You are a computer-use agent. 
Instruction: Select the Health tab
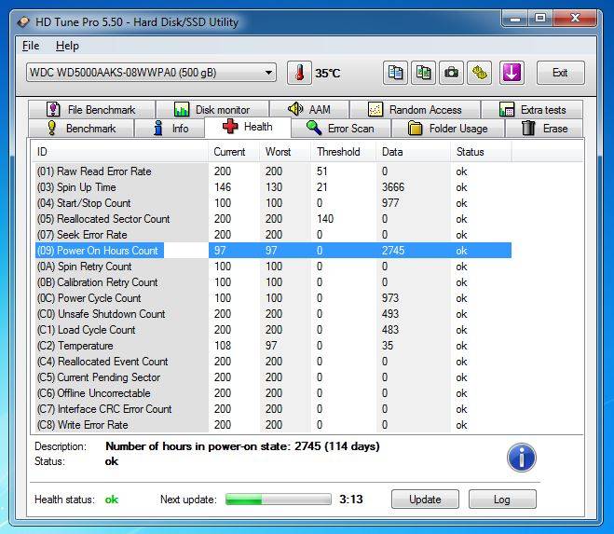(248, 127)
